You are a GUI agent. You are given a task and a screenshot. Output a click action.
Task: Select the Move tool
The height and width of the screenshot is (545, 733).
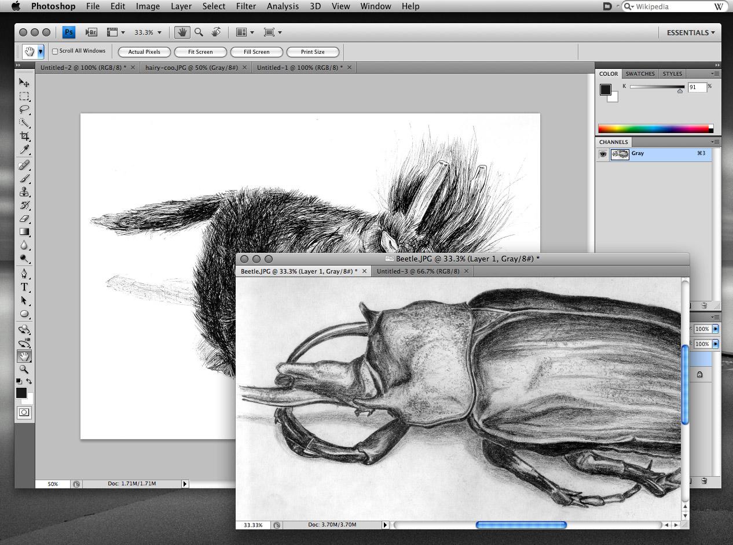click(24, 83)
